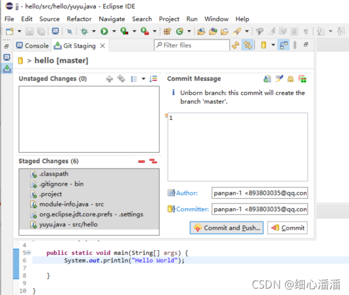Open the Window menu
The height and width of the screenshot is (295, 349).
pos(217,19)
